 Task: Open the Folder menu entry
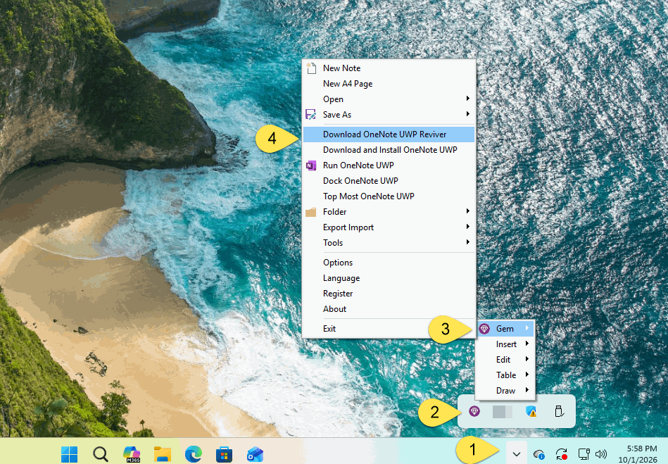click(x=389, y=212)
